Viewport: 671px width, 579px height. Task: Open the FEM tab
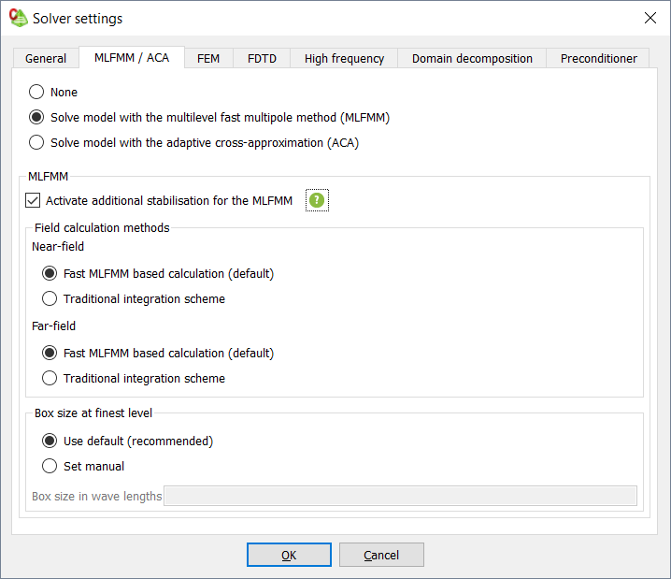[x=208, y=58]
